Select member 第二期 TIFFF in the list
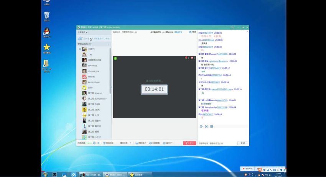326x177 pixels. click(x=94, y=104)
